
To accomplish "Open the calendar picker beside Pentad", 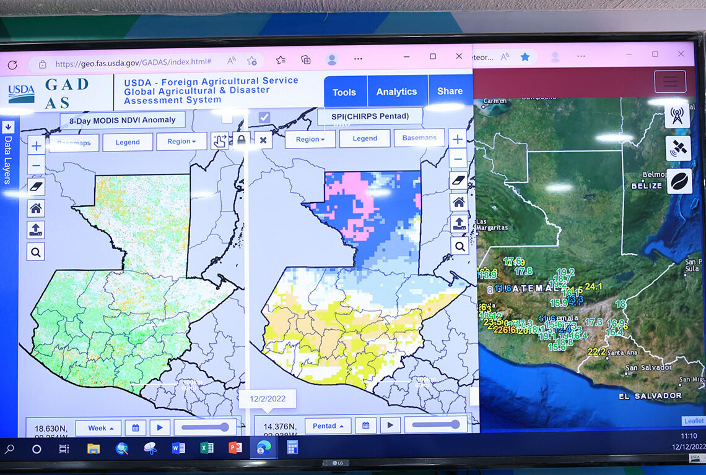I will [x=365, y=426].
